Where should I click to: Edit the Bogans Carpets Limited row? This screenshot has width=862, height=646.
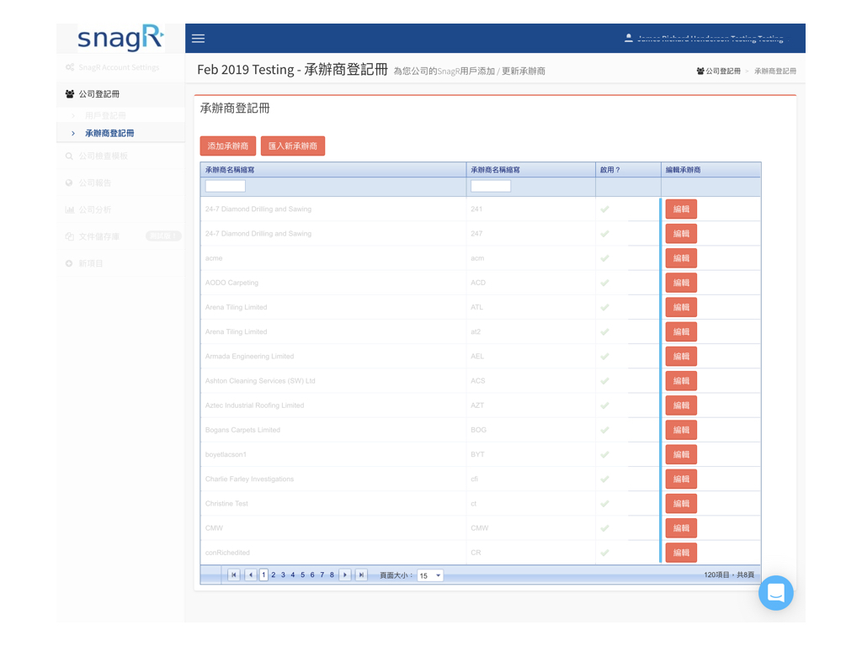pos(681,430)
